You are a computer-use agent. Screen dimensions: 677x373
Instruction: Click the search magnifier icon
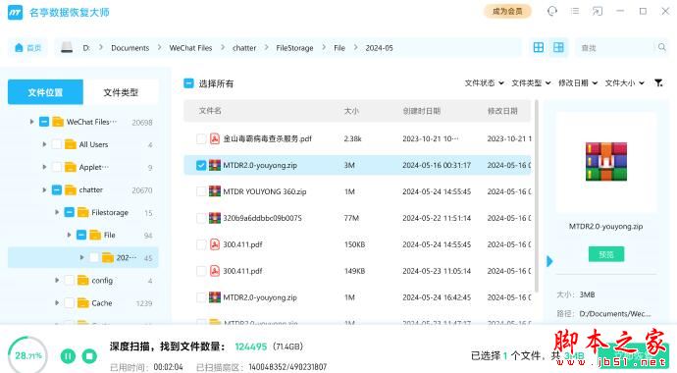point(661,47)
